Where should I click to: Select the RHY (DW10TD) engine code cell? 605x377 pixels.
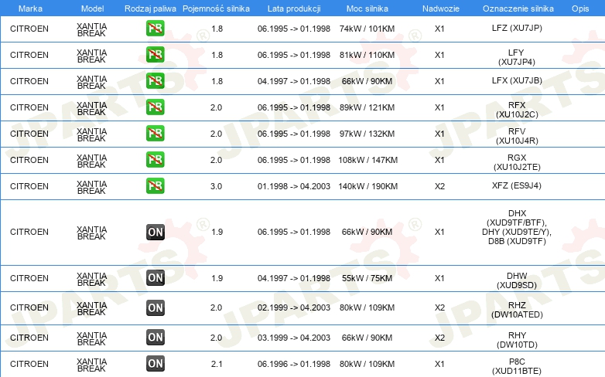(517, 340)
